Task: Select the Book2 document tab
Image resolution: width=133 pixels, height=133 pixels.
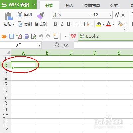Action: click(105, 36)
